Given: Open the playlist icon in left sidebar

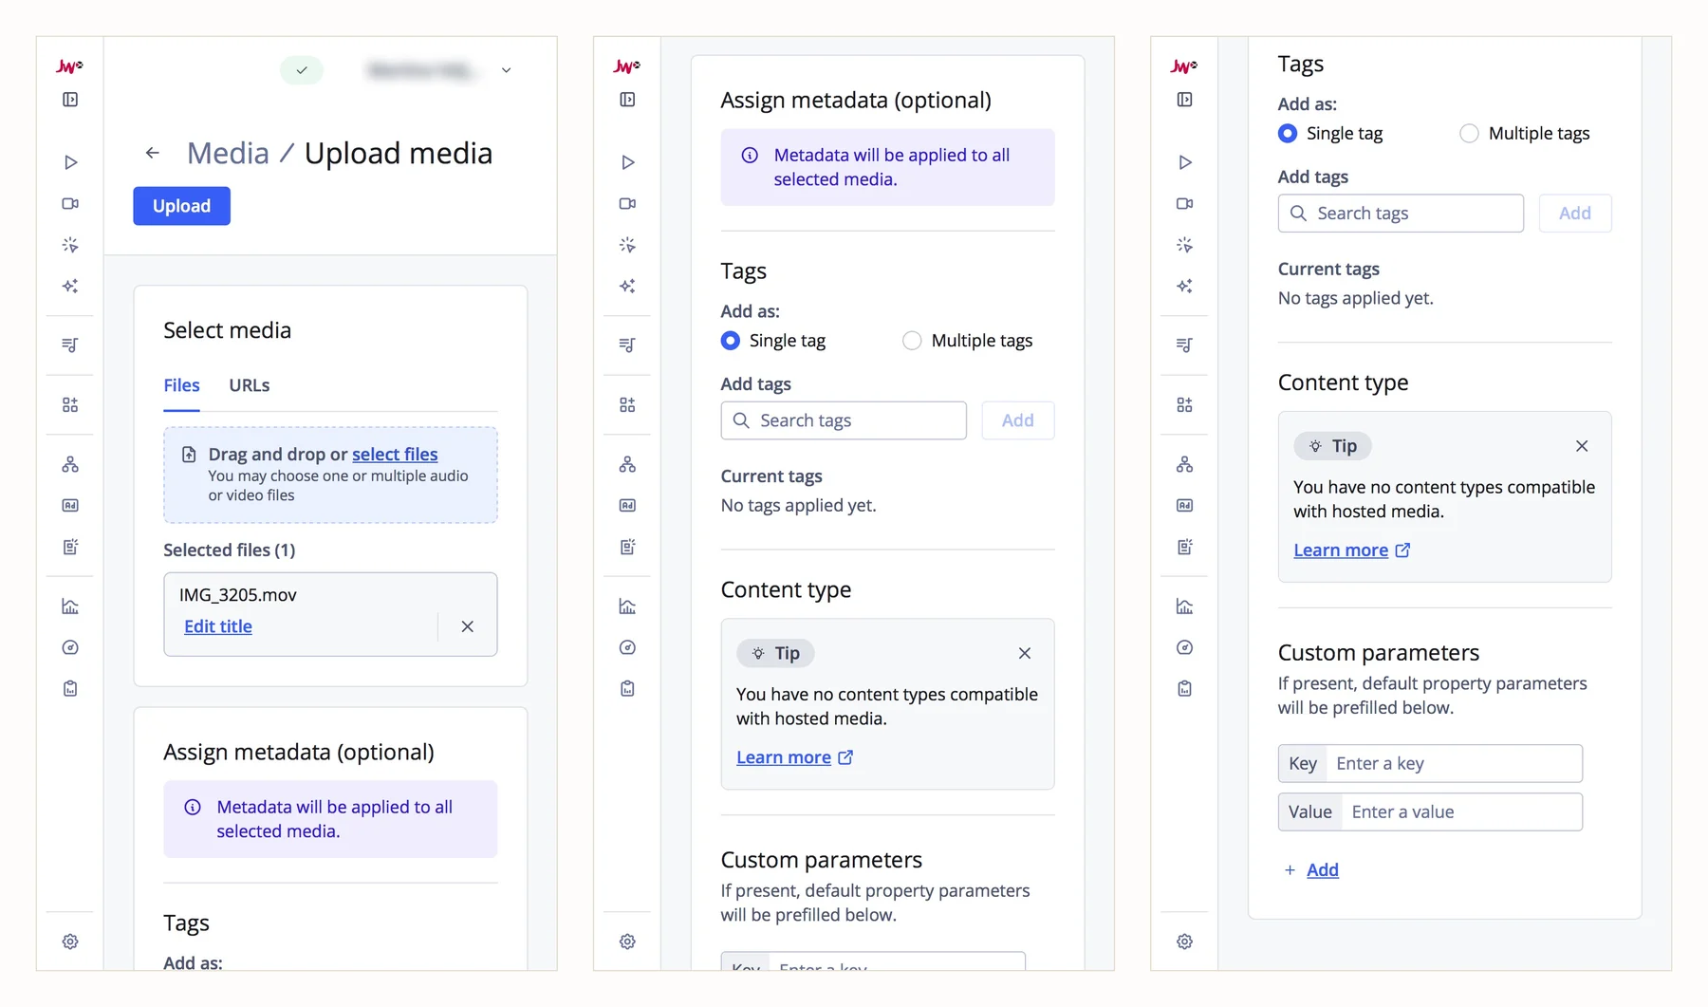Looking at the screenshot, I should (x=70, y=345).
